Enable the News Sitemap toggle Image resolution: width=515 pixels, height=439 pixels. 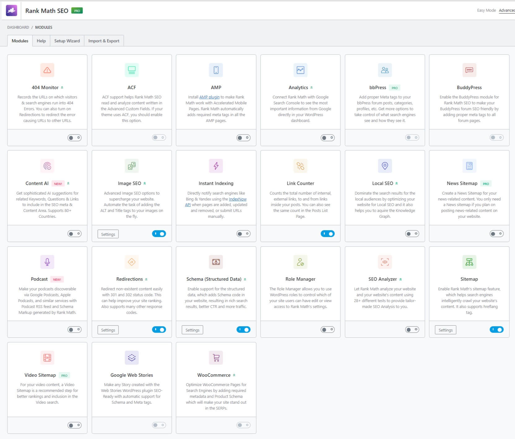pos(496,234)
